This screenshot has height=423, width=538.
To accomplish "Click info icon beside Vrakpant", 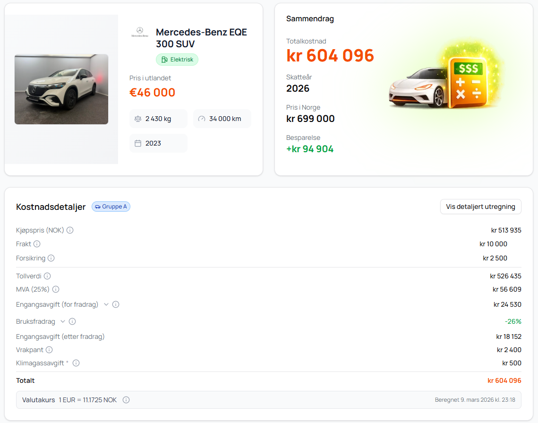I will tap(49, 350).
